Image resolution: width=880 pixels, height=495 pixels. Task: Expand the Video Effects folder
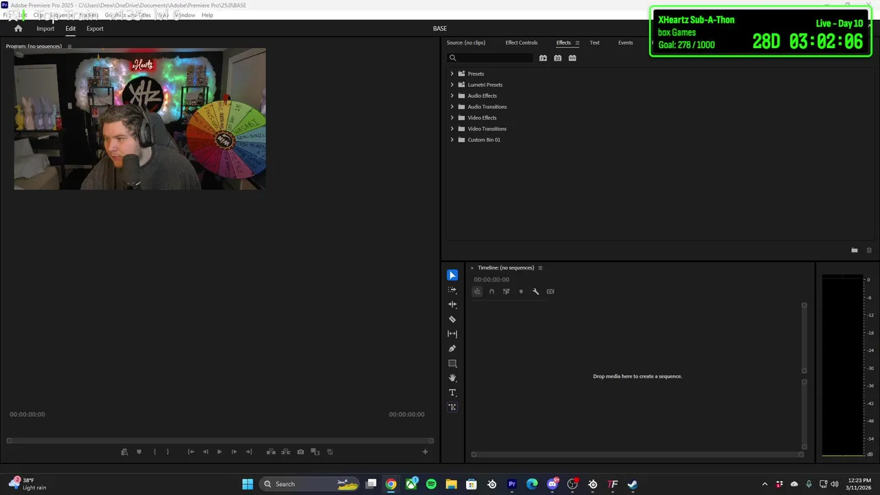(x=452, y=118)
